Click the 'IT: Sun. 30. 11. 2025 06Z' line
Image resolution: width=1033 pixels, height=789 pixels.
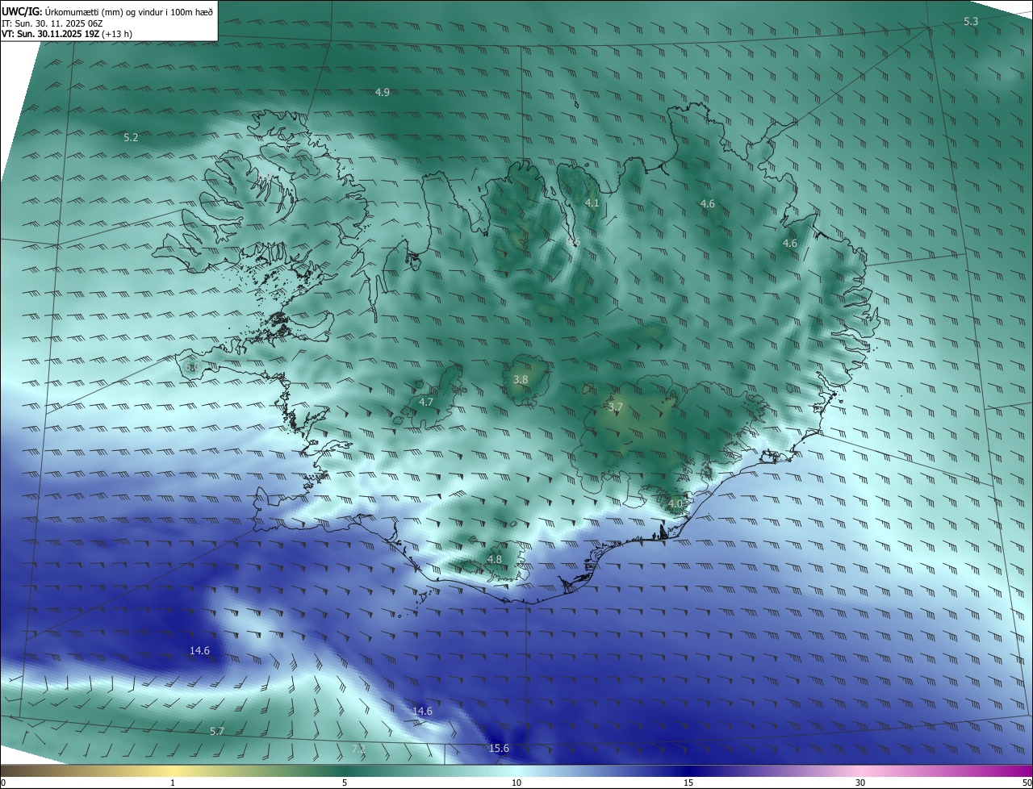pos(52,23)
